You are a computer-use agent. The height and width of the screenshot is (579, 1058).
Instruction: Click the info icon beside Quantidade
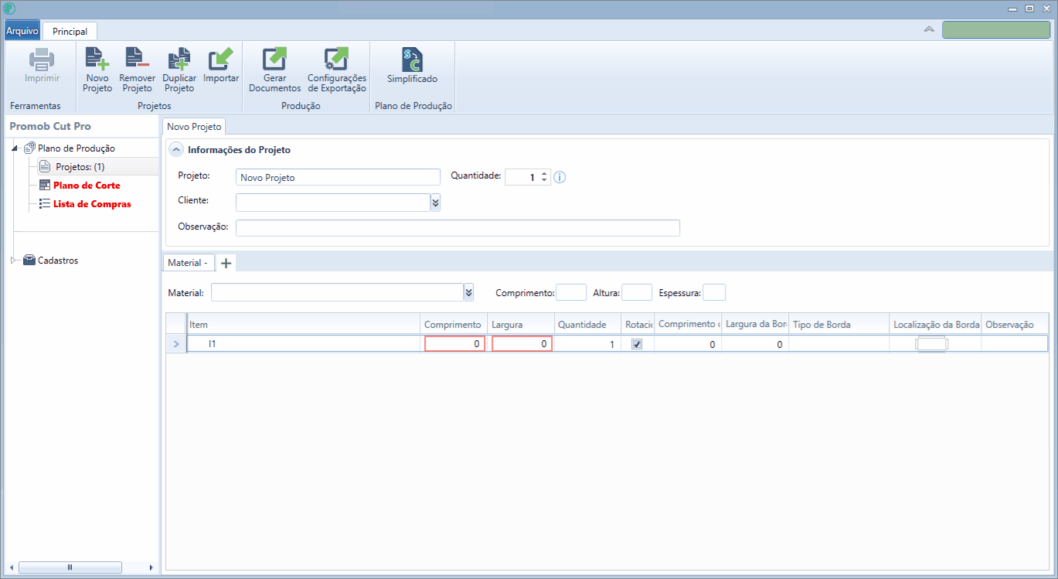point(560,177)
